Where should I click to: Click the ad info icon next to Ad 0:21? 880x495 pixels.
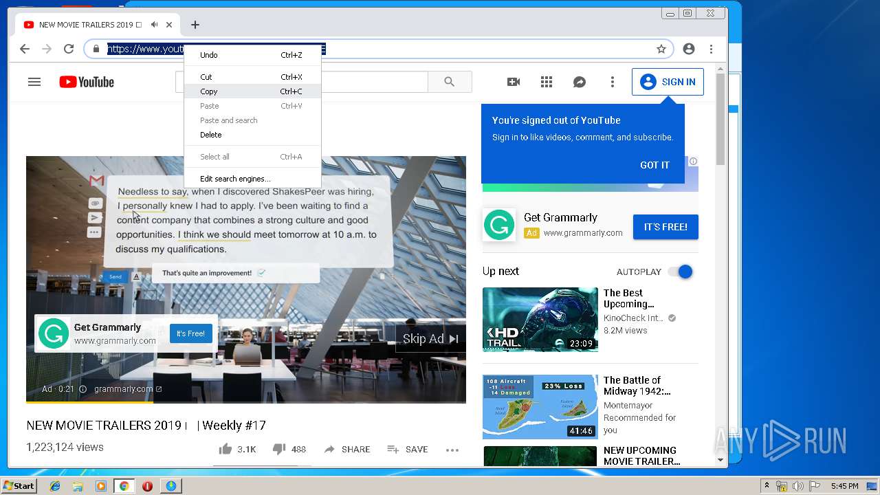tap(82, 389)
